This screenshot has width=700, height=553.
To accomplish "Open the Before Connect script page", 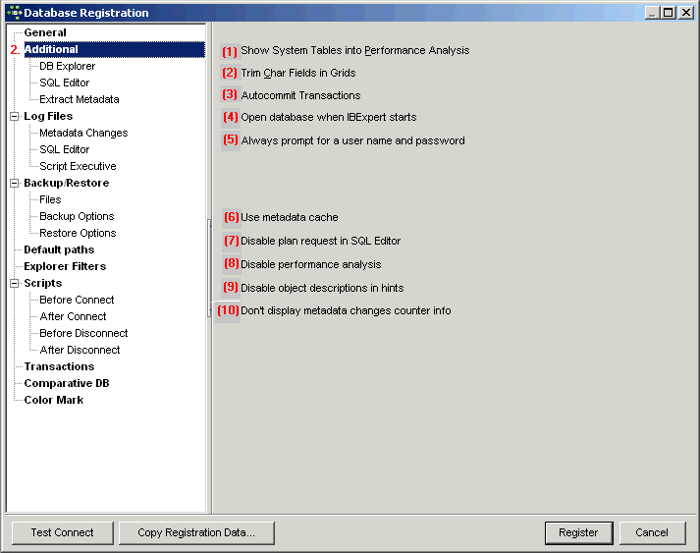I will point(77,300).
